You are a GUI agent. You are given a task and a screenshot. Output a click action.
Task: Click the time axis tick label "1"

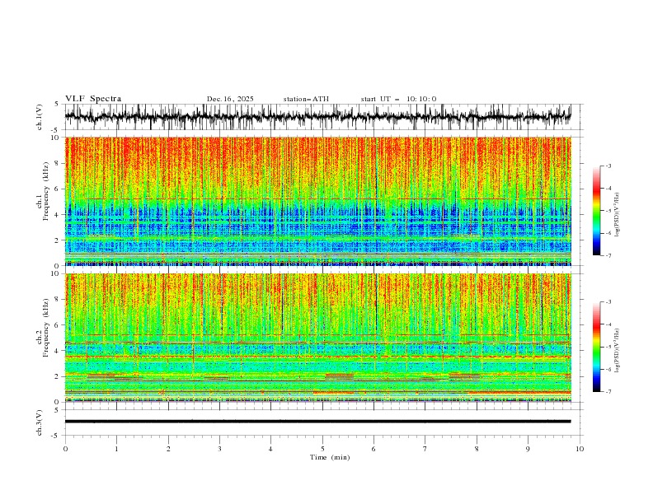[116, 449]
